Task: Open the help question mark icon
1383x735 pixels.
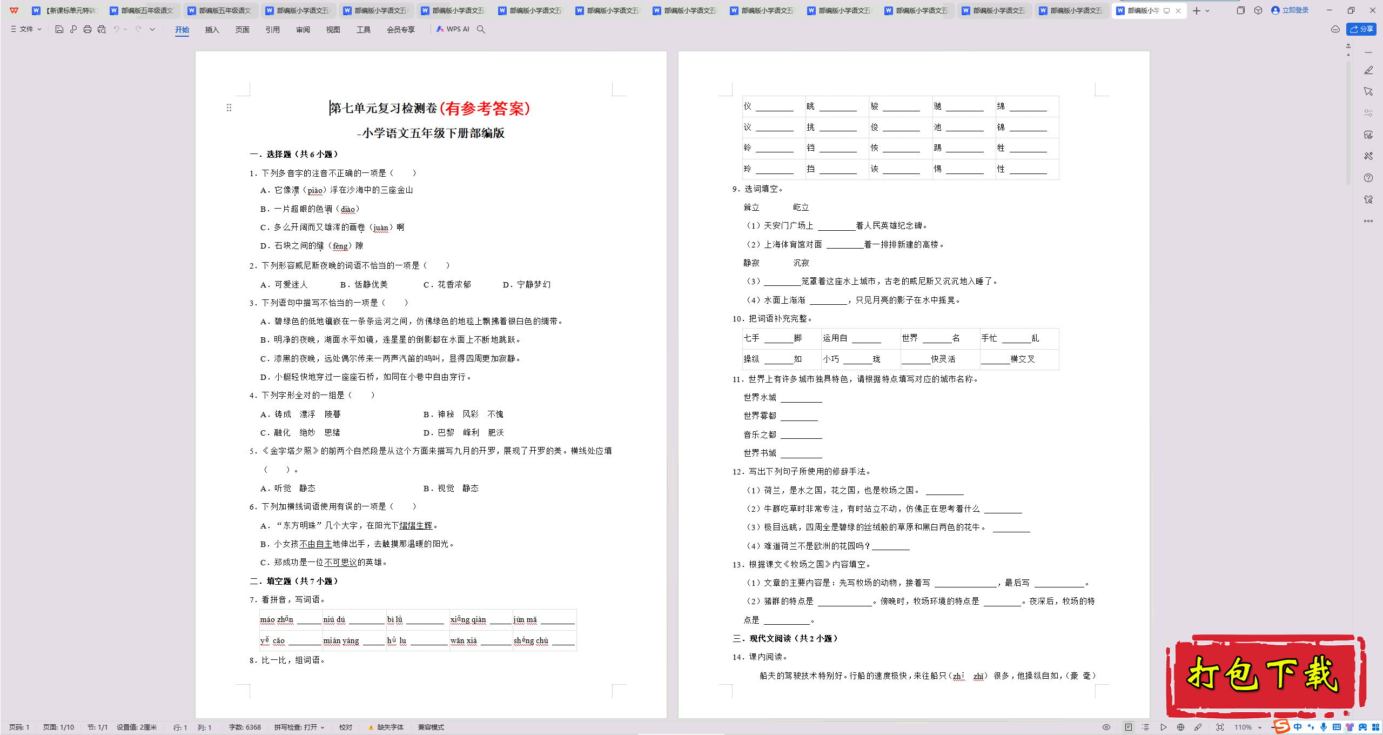Action: point(1368,178)
